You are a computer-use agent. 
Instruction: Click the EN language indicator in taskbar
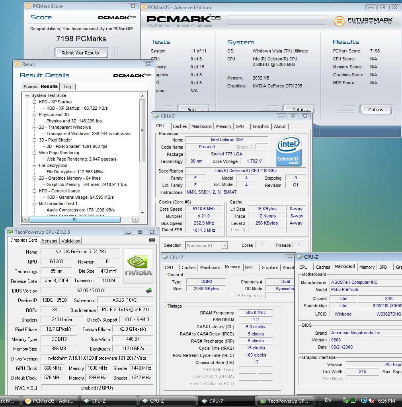click(328, 400)
